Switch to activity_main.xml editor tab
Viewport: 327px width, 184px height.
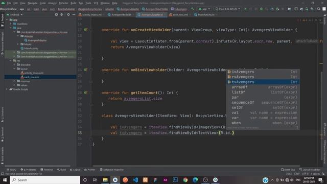click(x=90, y=15)
